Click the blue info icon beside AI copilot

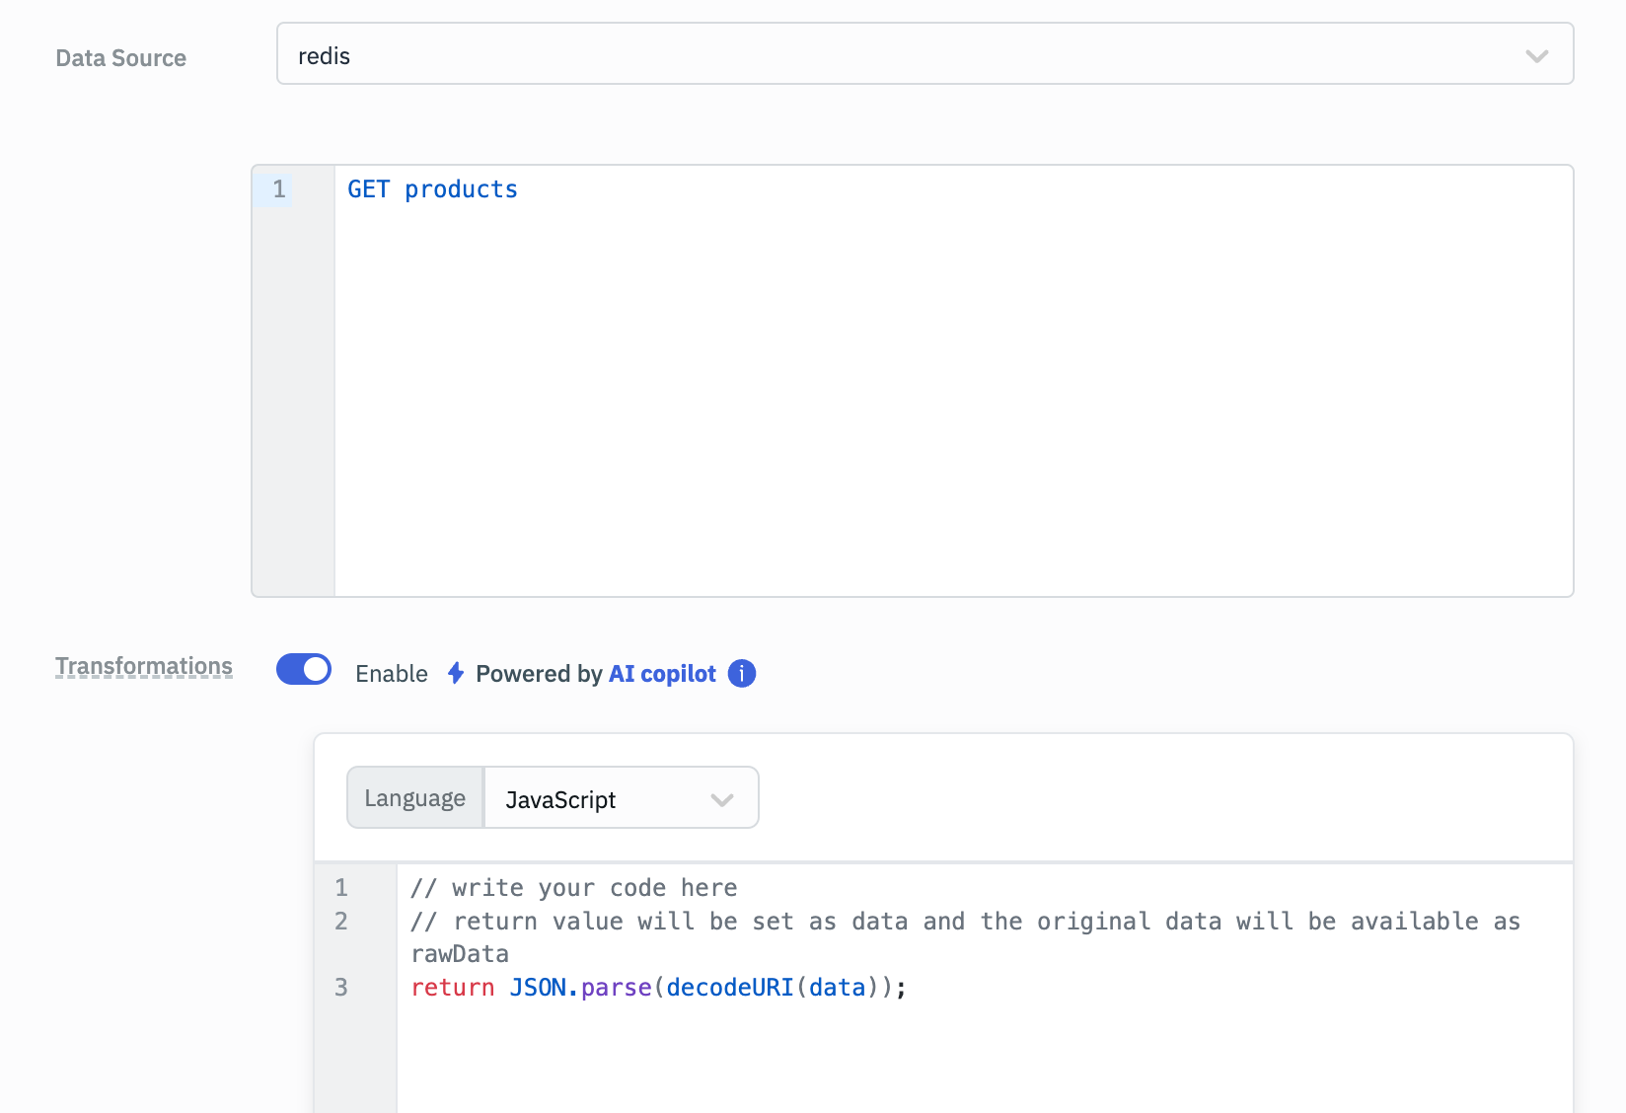(742, 673)
